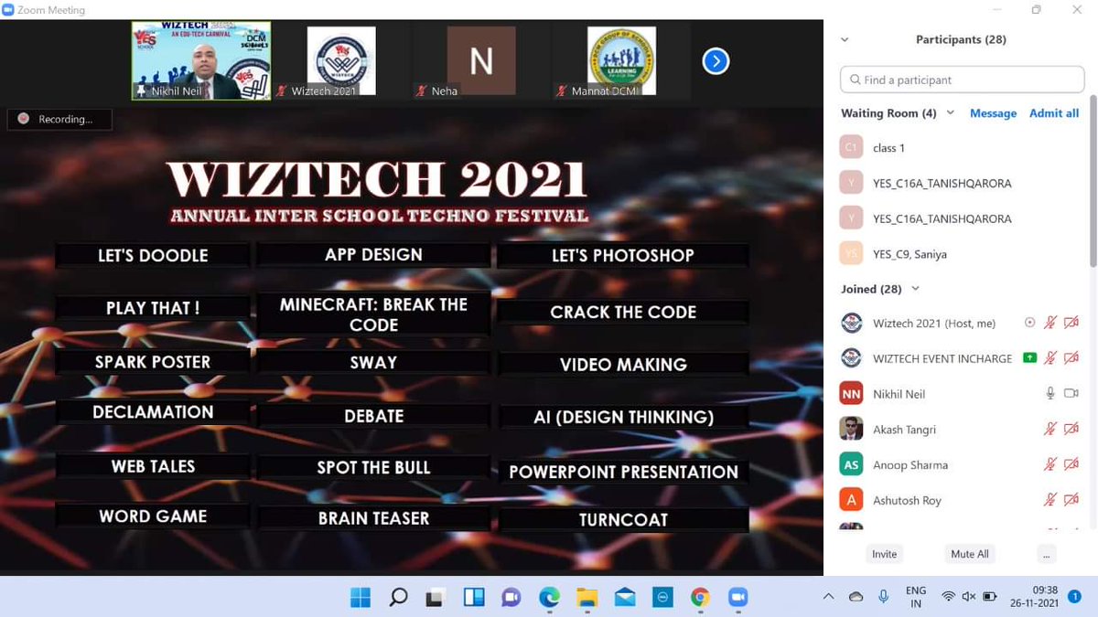Select Neha's video tile

pos(481,61)
